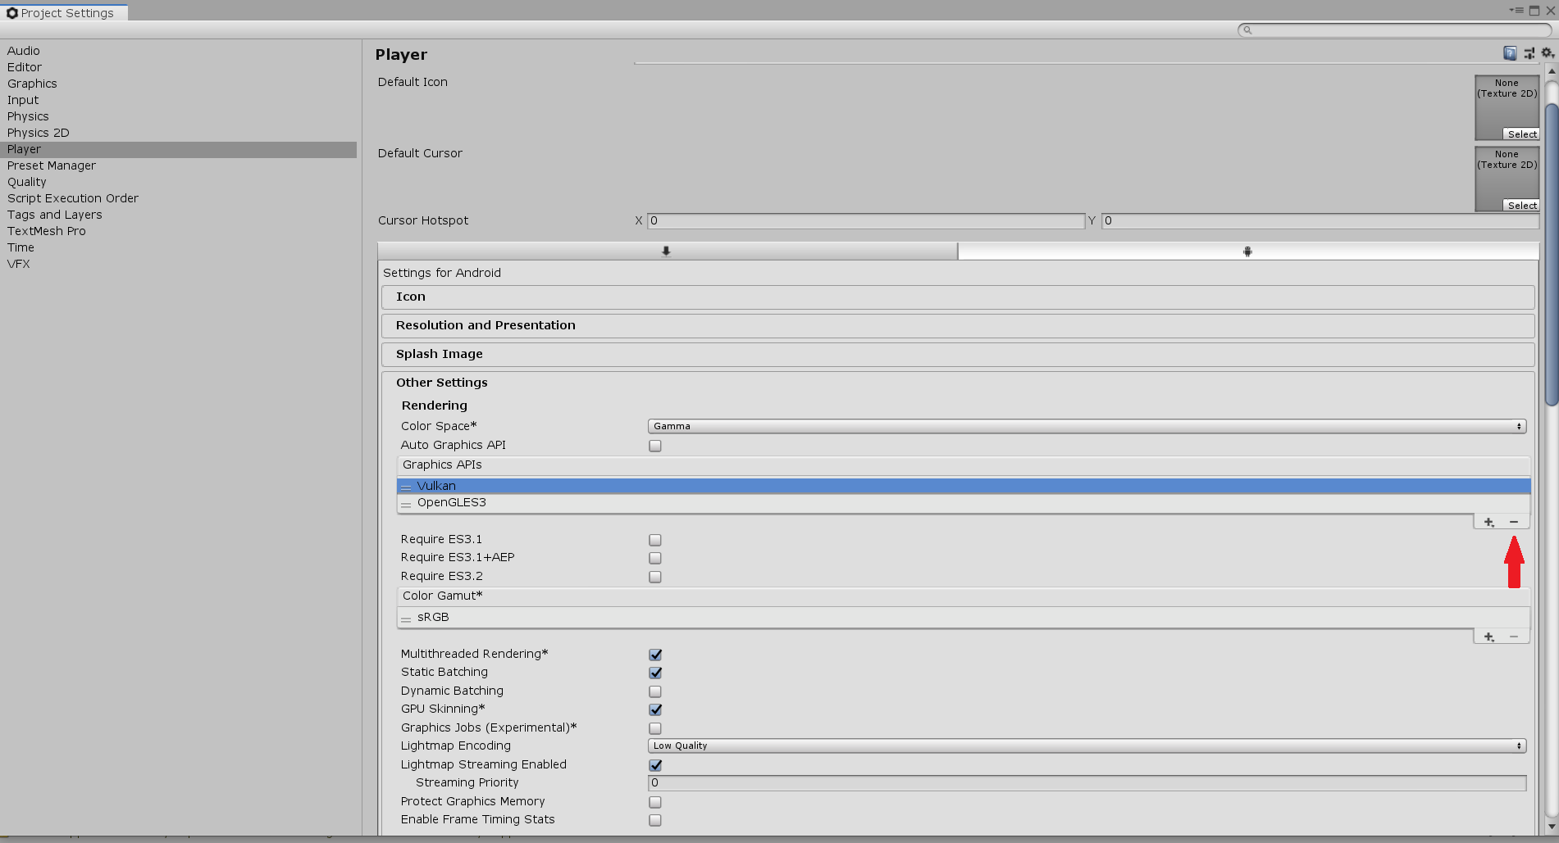Click the Project Settings window tab
The image size is (1559, 843).
pos(64,12)
